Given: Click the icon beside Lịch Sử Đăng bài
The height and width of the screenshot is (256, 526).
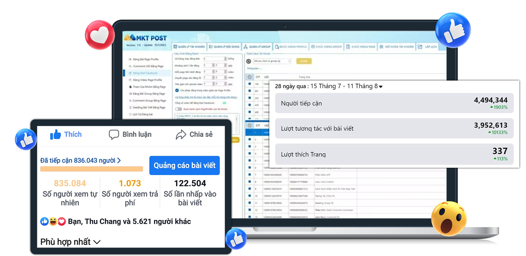Looking at the screenshot, I should [130, 114].
